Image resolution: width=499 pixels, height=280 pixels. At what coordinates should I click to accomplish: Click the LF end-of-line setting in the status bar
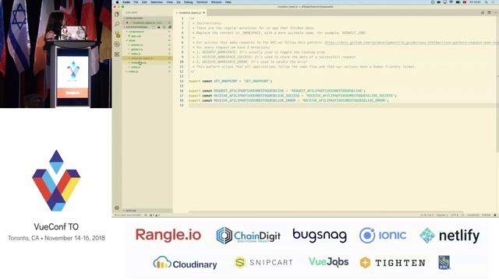[x=462, y=215]
